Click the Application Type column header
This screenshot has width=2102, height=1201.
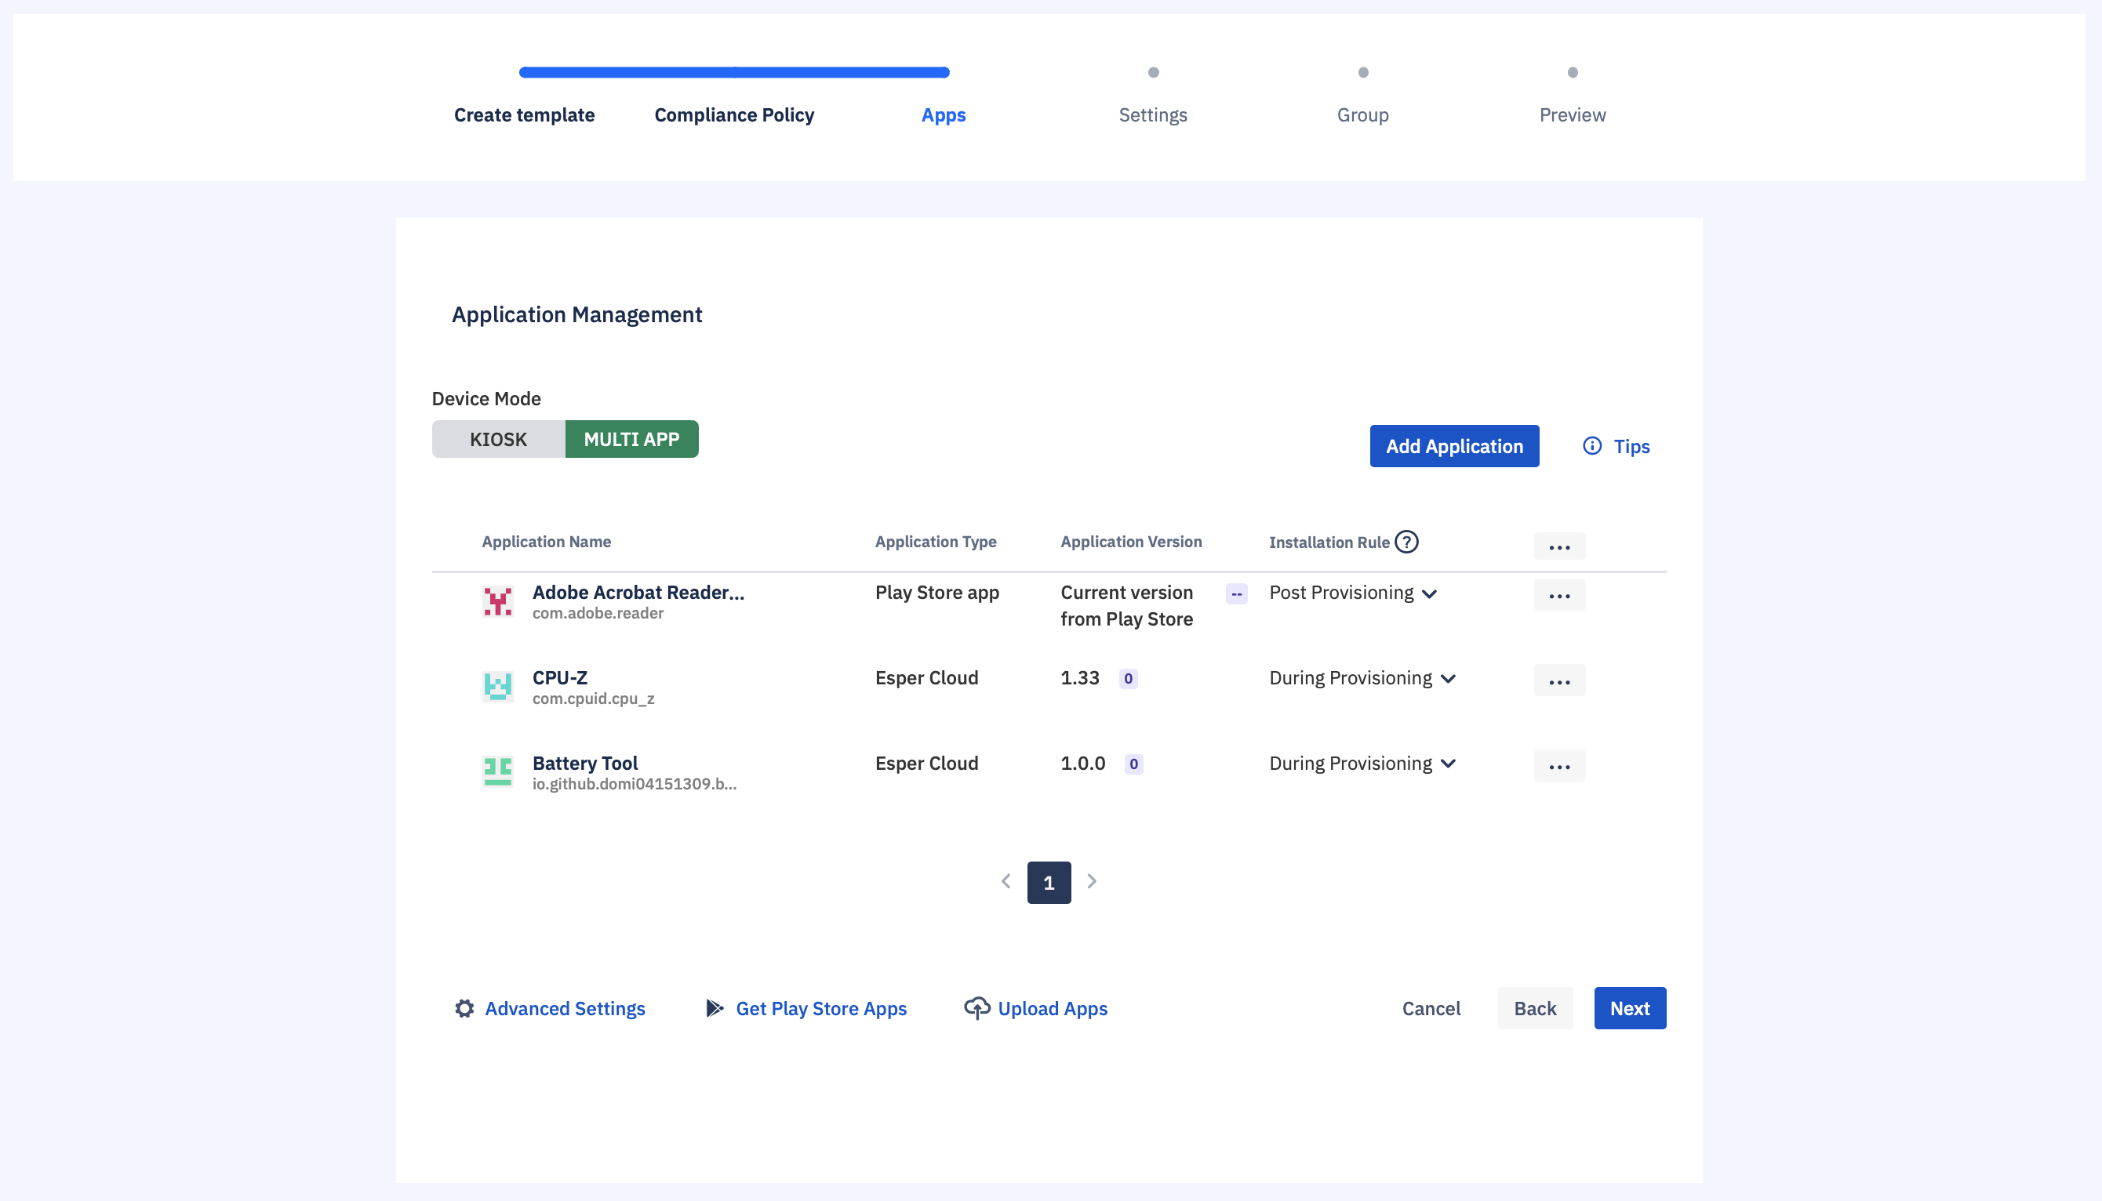tap(936, 542)
